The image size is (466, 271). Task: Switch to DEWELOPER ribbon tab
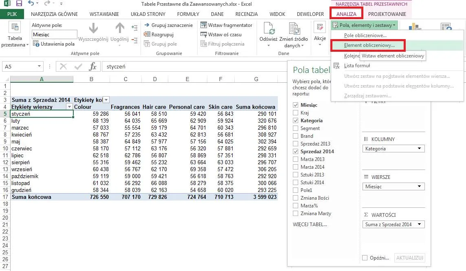[x=310, y=14]
